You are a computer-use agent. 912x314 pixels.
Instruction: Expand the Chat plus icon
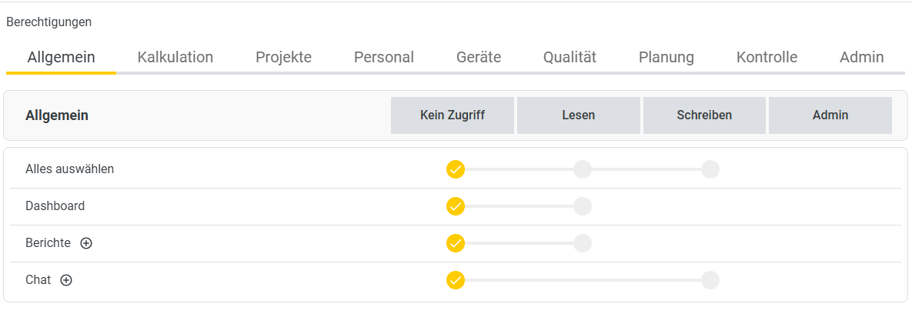[x=66, y=280]
